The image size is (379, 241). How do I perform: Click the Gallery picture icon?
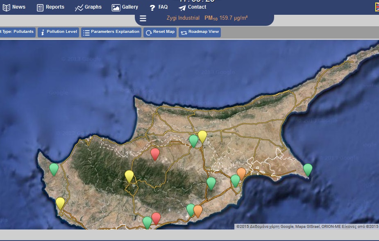pyautogui.click(x=116, y=8)
